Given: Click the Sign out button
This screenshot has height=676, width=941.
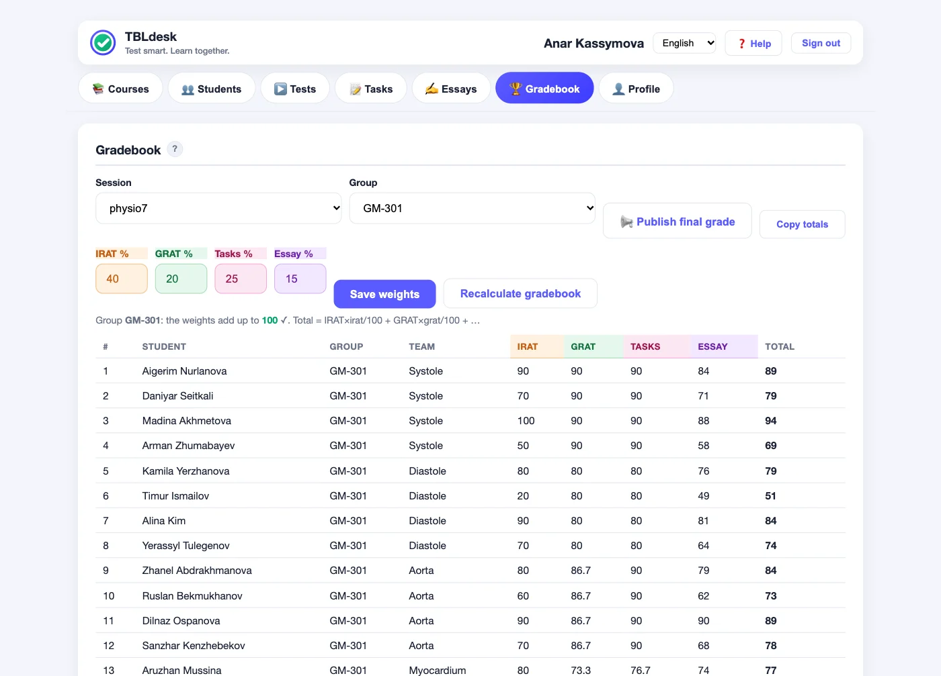Looking at the screenshot, I should coord(821,43).
